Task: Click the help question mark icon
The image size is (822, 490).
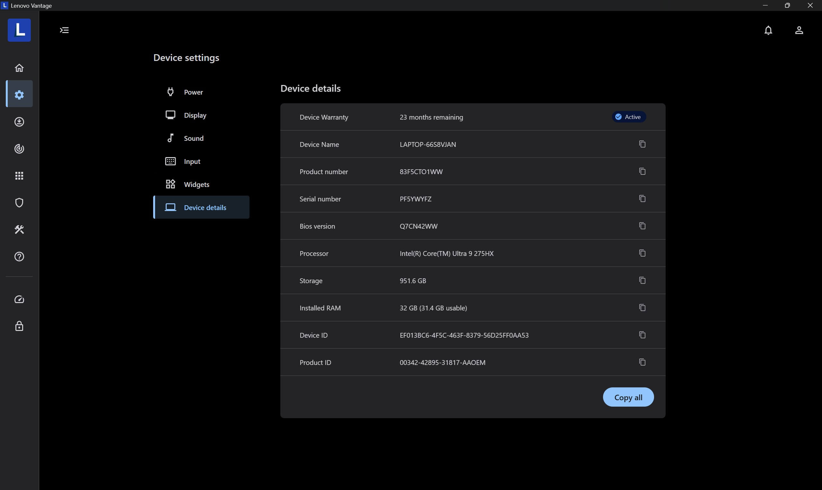Action: pos(19,257)
